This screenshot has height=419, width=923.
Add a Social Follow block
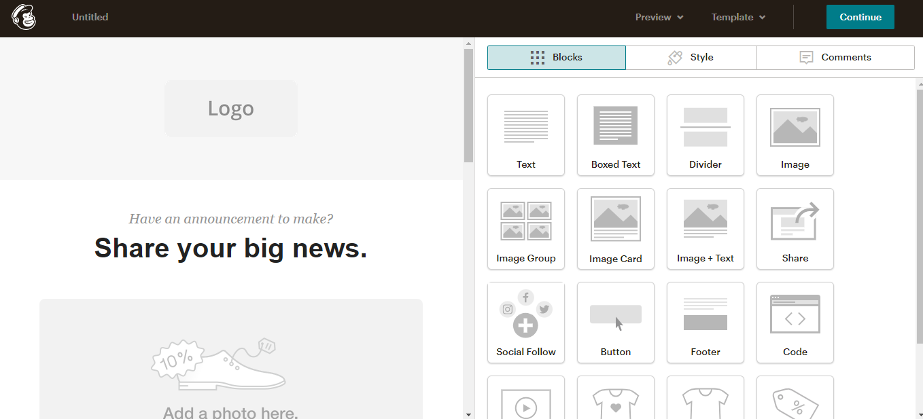(525, 323)
